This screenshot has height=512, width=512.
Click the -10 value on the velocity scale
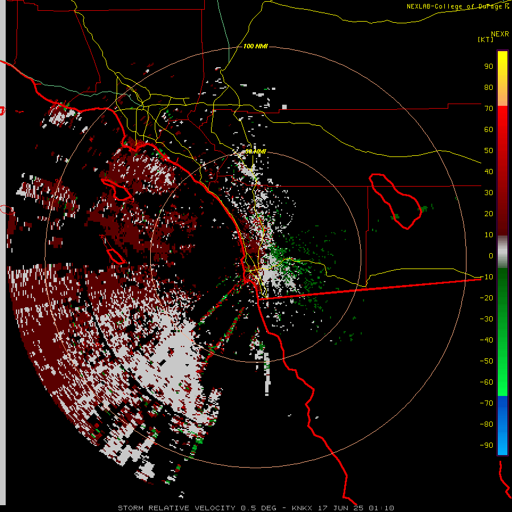(x=486, y=277)
